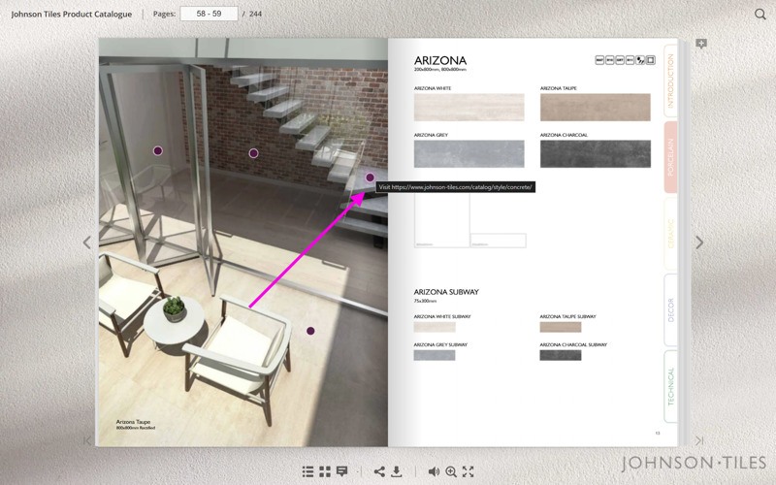776x485 pixels.
Task: Go to the previous page arrow
Action: (x=87, y=242)
